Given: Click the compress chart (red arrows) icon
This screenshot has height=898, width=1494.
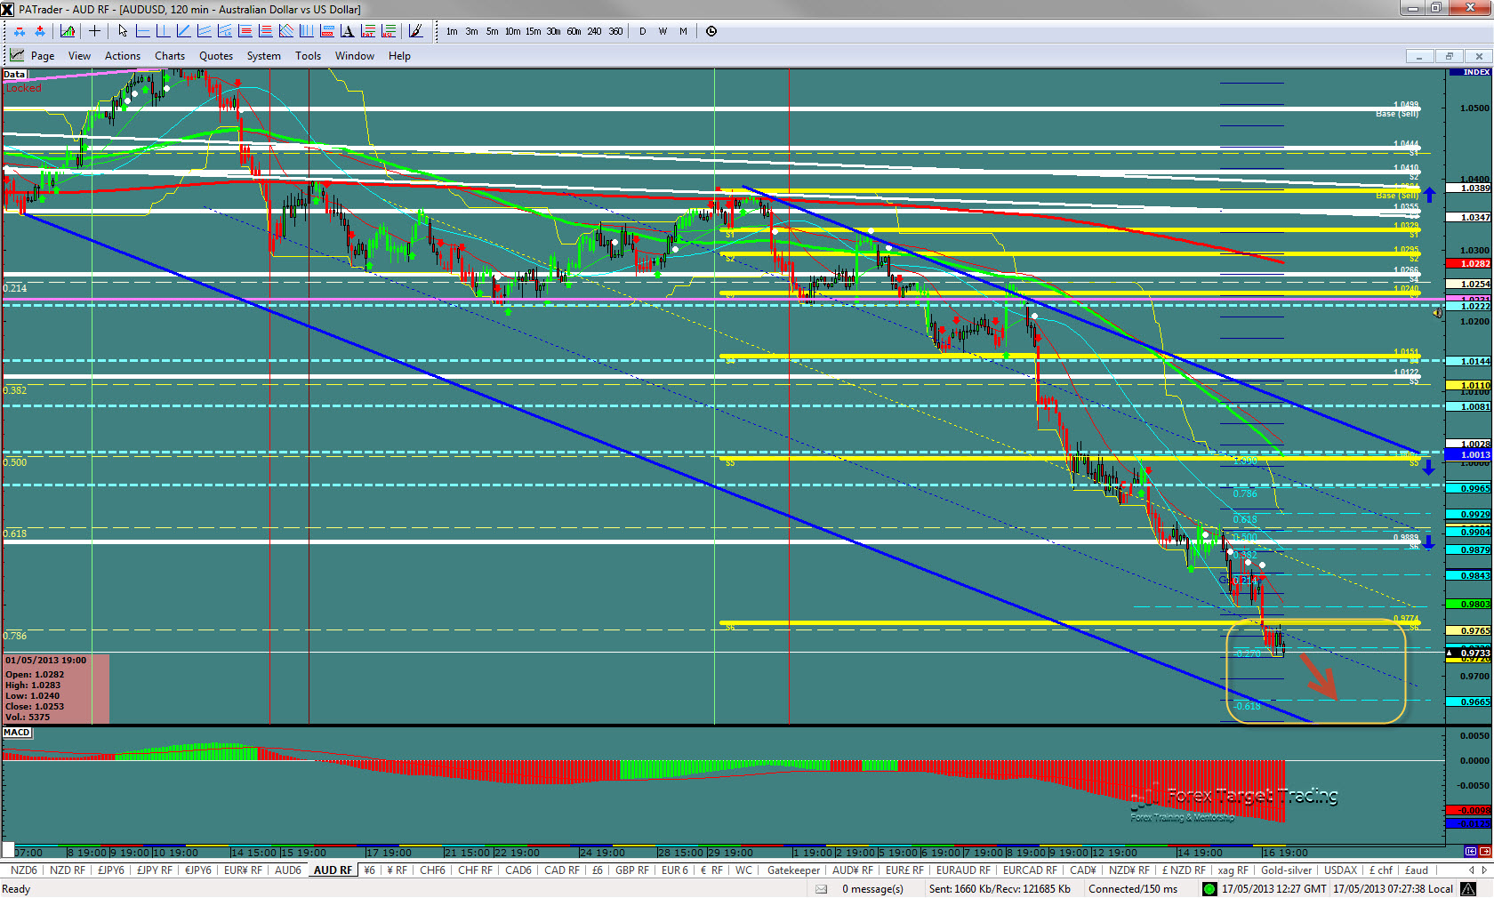Looking at the screenshot, I should point(20,31).
